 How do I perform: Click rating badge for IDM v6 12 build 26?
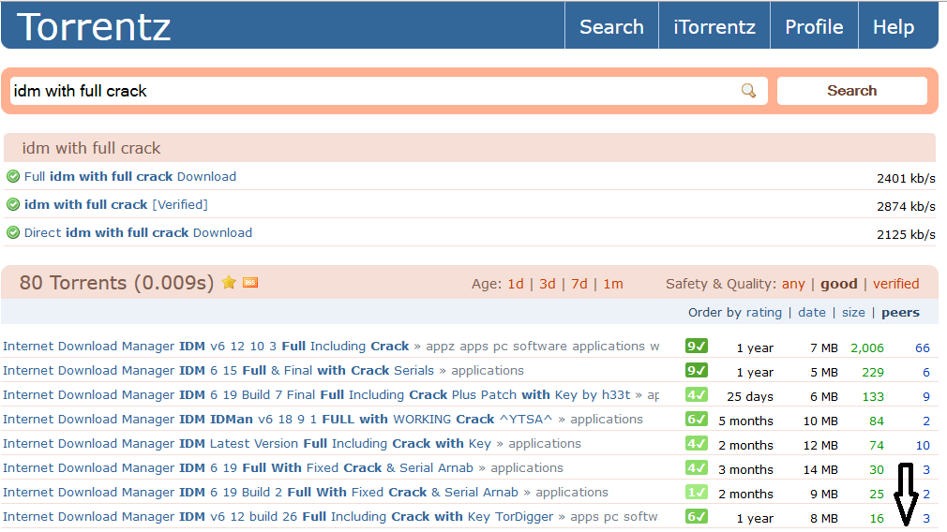pos(697,516)
